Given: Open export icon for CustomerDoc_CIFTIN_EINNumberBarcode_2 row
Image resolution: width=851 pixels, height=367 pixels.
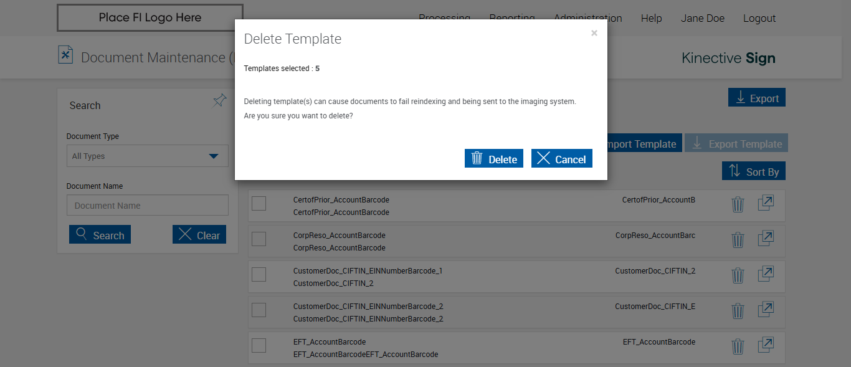Looking at the screenshot, I should pos(766,310).
